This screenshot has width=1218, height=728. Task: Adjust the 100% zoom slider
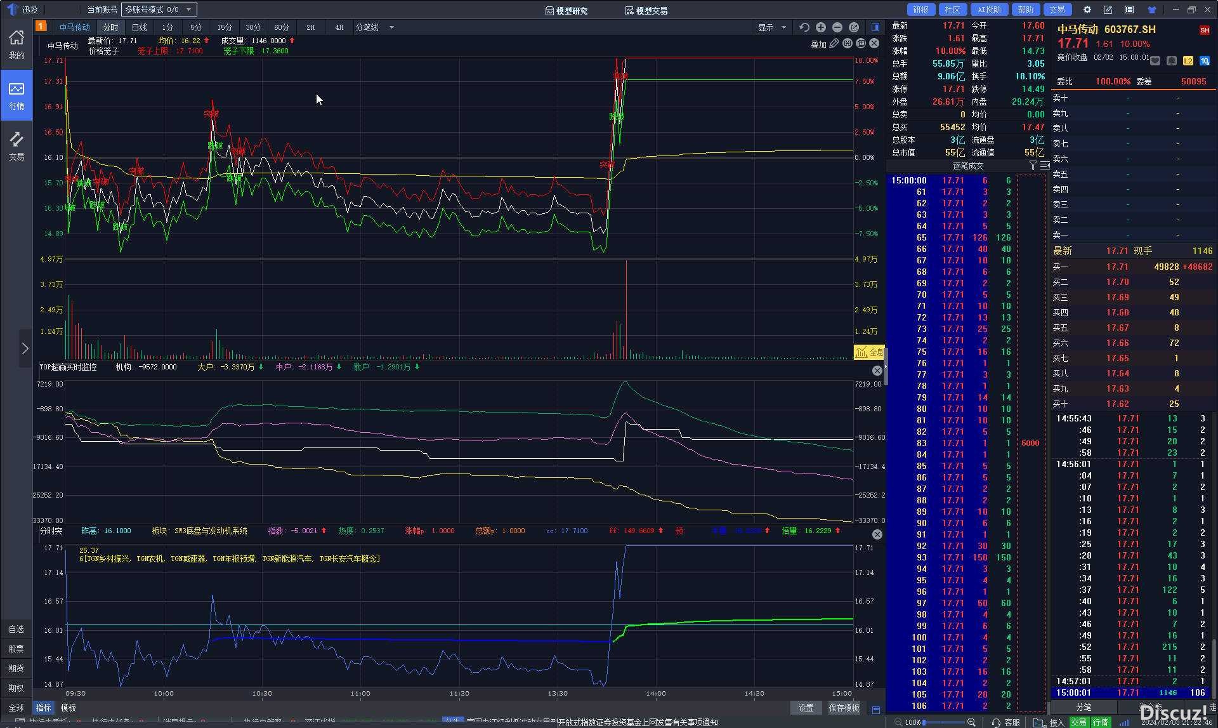[x=944, y=722]
